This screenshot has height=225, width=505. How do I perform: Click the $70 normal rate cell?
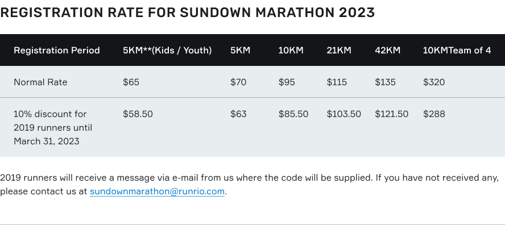(x=238, y=82)
